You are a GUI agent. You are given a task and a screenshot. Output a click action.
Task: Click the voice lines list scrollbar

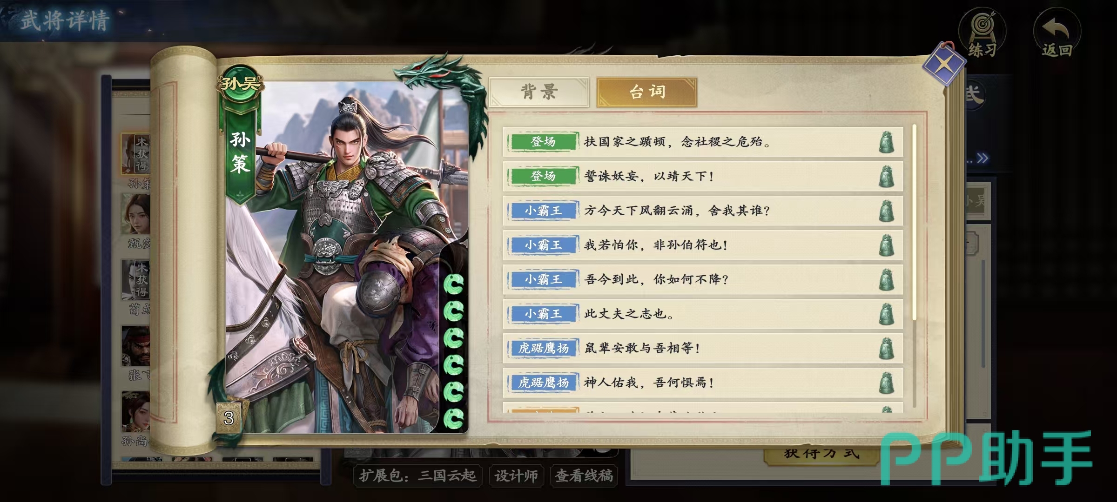pyautogui.click(x=914, y=265)
